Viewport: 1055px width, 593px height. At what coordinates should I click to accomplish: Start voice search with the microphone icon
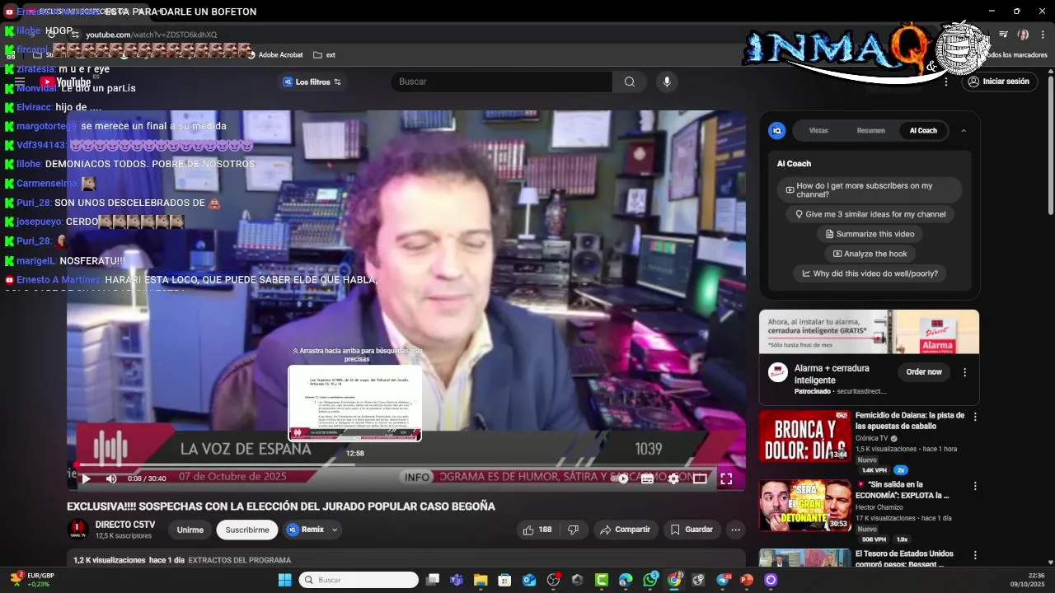point(667,82)
